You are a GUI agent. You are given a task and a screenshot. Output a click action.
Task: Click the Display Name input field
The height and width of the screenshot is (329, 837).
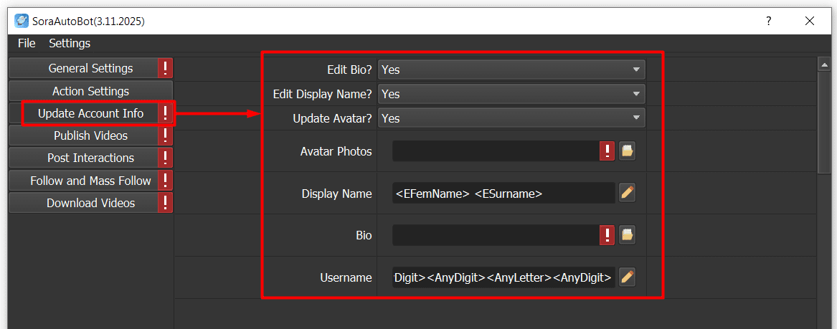504,193
